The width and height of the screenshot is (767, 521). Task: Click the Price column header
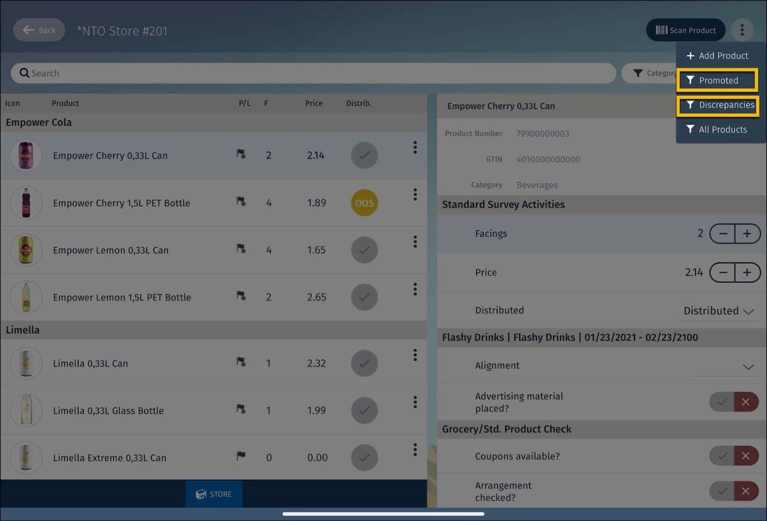pos(314,103)
